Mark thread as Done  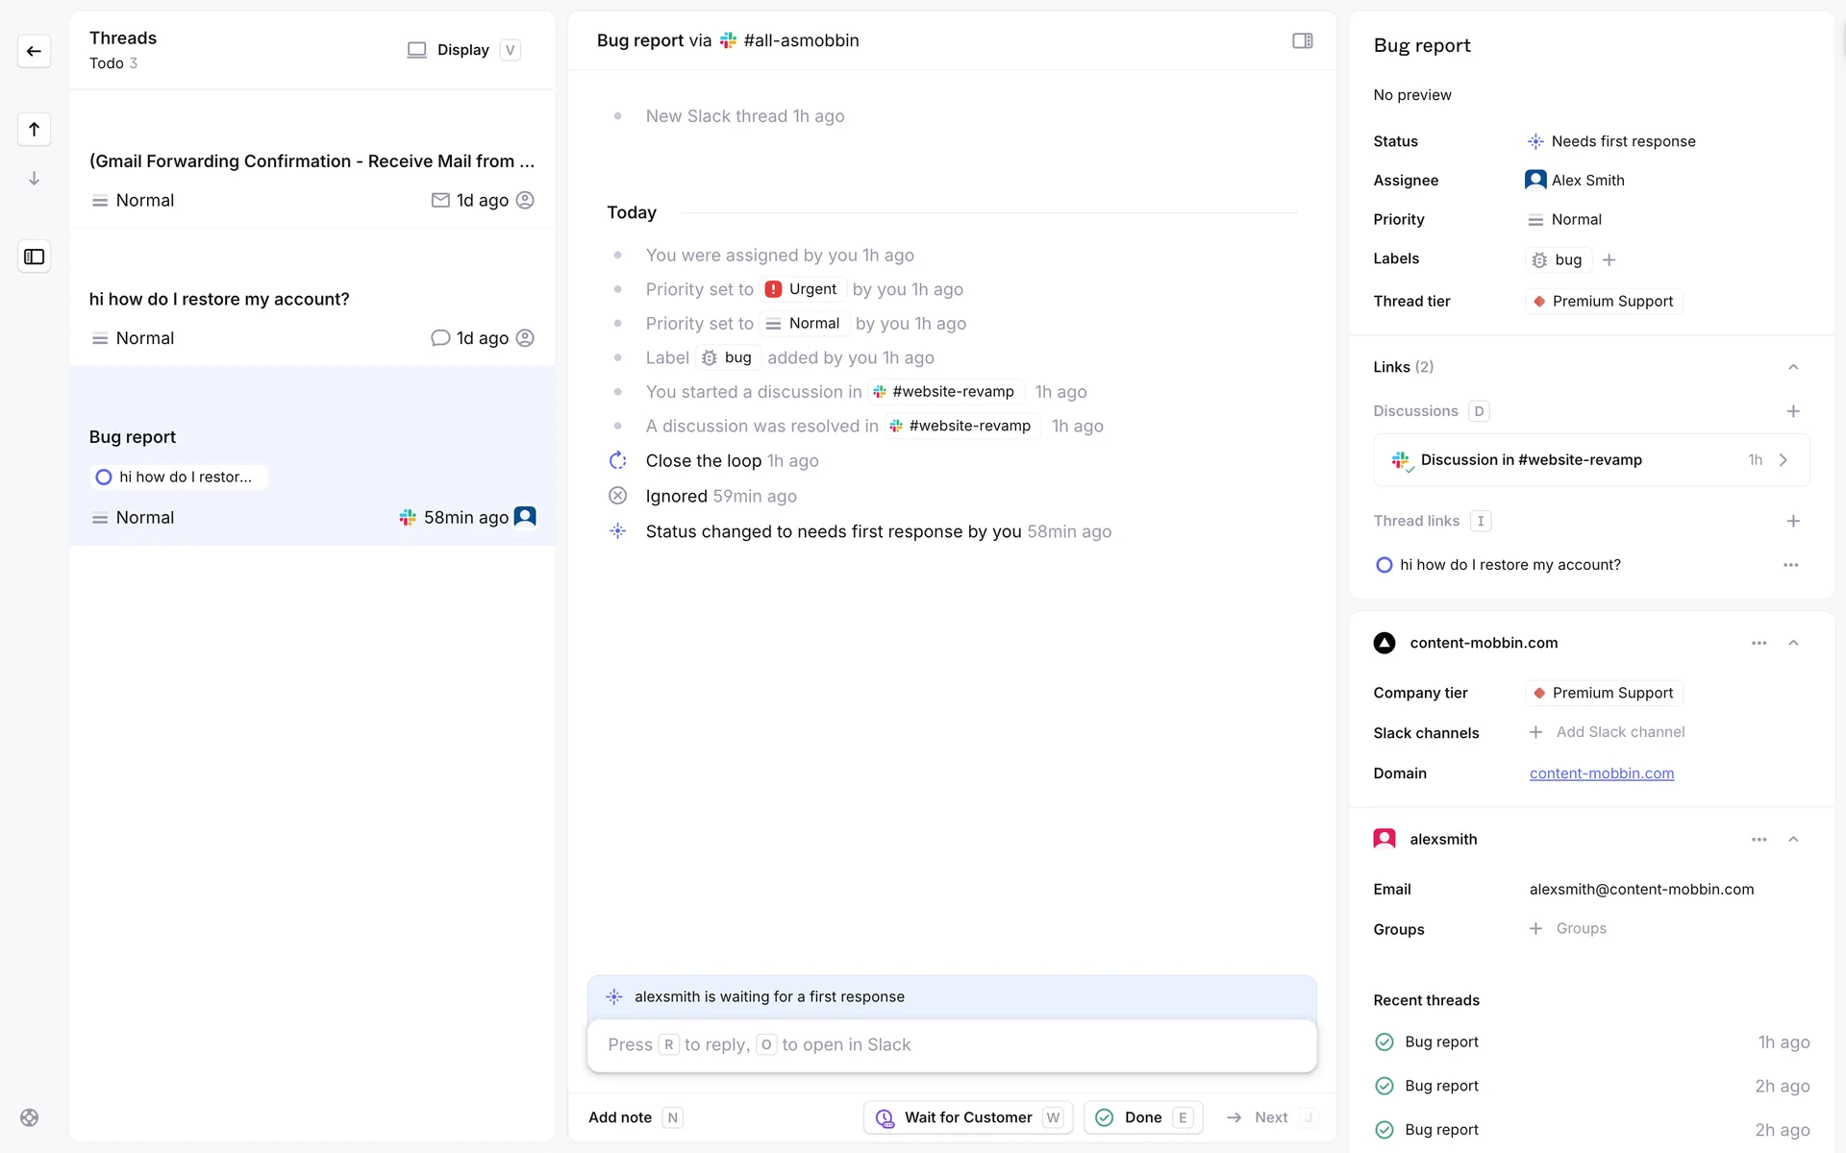pyautogui.click(x=1142, y=1117)
